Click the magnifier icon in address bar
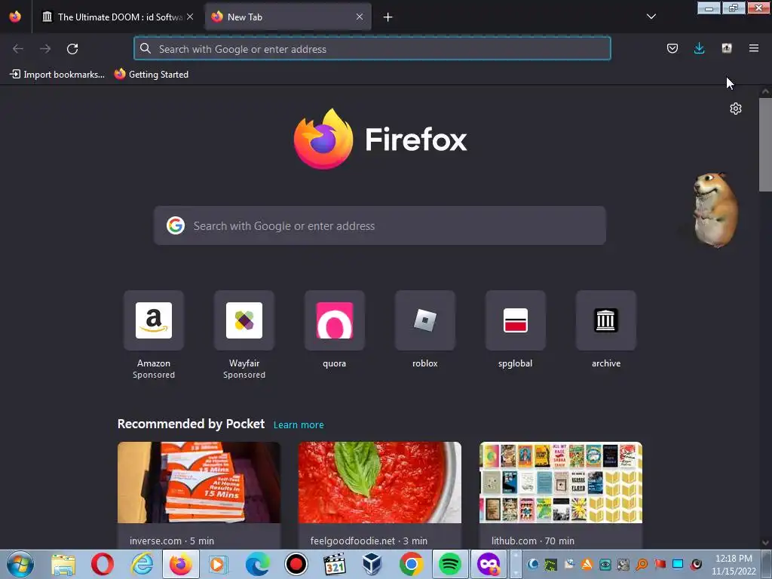772x579 pixels. coord(146,48)
